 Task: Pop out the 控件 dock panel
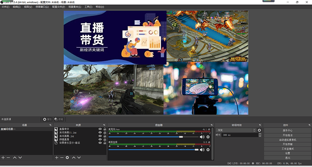[309, 125]
